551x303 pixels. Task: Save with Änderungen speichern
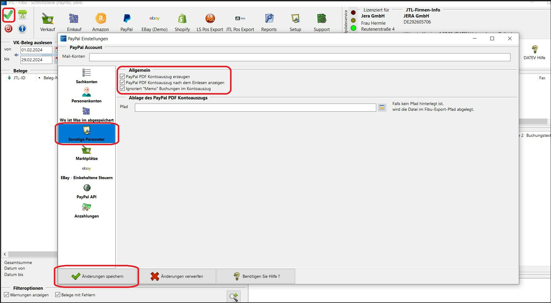(x=97, y=276)
